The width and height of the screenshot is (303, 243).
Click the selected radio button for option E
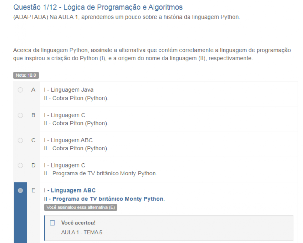point(20,191)
